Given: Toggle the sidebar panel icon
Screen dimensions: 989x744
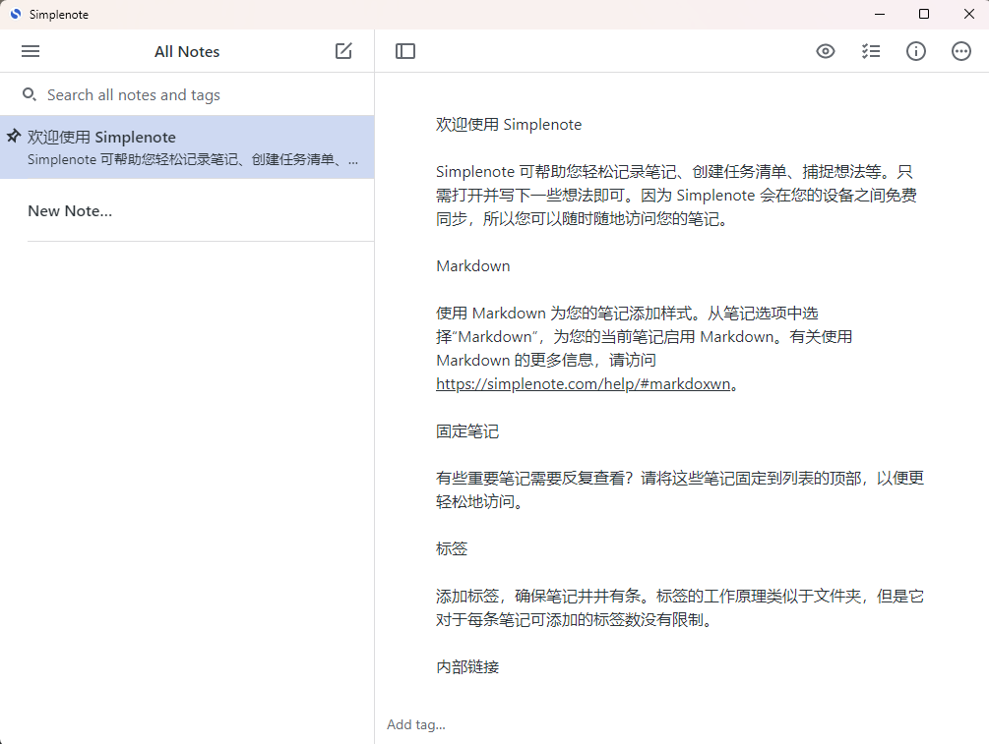Looking at the screenshot, I should tap(404, 51).
